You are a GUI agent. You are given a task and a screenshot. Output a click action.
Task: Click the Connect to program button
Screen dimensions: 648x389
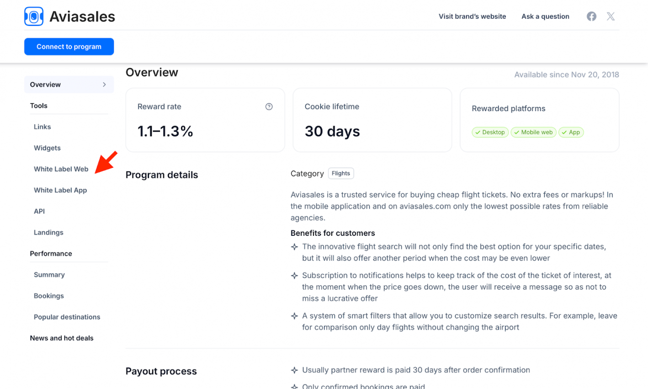[x=69, y=47]
